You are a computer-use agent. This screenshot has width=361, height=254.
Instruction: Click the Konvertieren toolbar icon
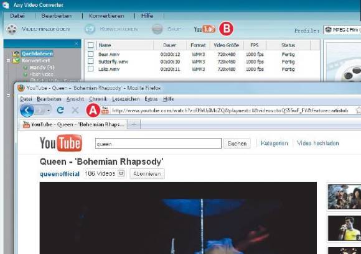tap(90, 29)
